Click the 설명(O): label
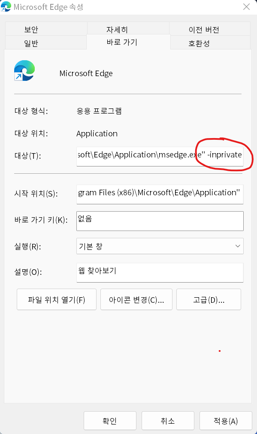 pyautogui.click(x=28, y=272)
